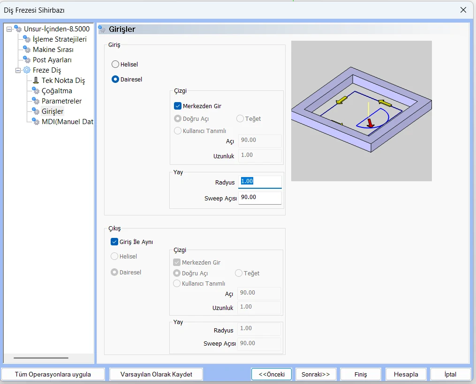This screenshot has width=476, height=384.
Task: Click the gear icon next to İşleme Stratejileri
Action: (27, 39)
